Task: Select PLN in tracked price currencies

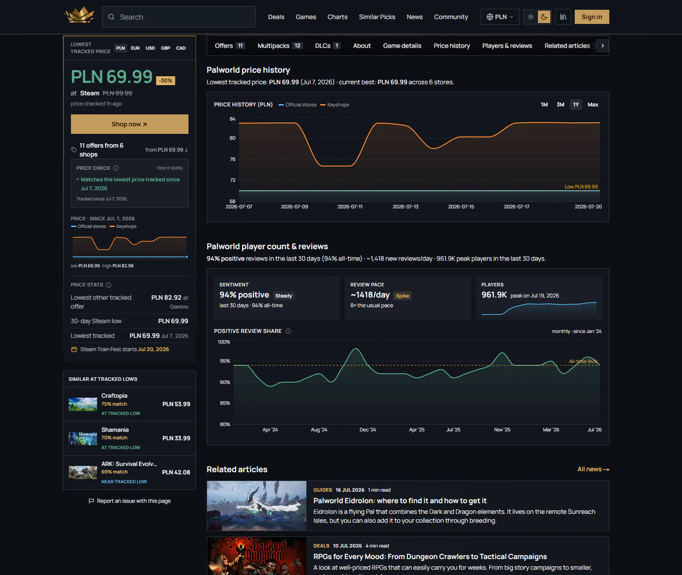Action: [x=121, y=48]
